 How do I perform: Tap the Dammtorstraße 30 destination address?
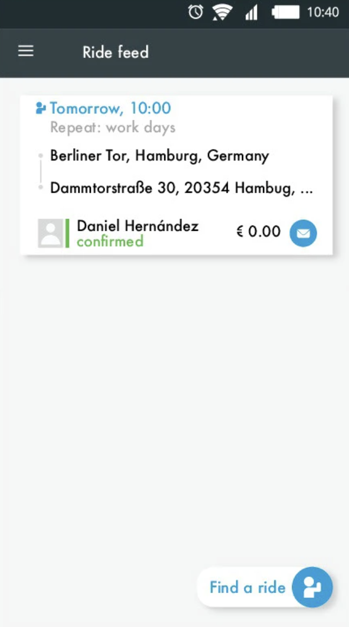[181, 188]
